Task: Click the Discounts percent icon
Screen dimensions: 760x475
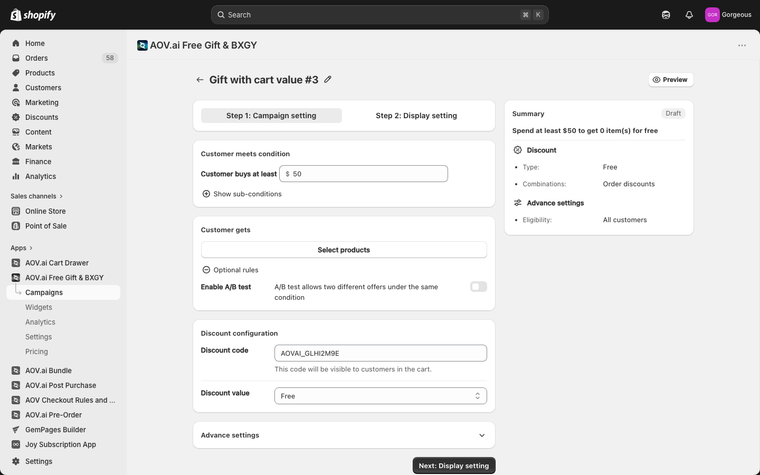Action: [16, 117]
